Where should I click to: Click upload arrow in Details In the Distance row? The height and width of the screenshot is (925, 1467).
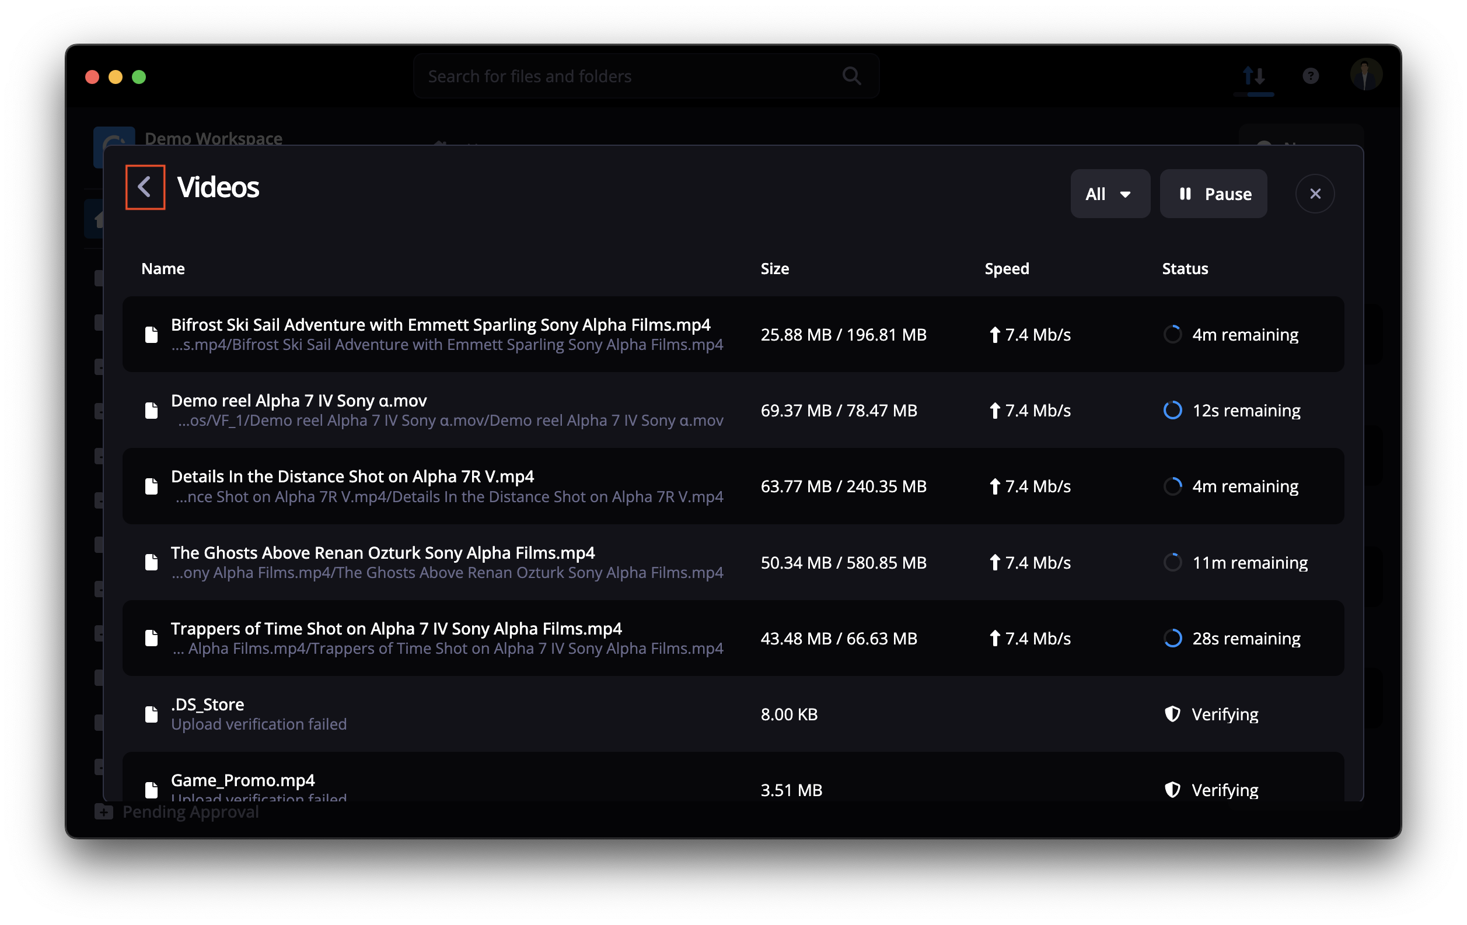coord(994,486)
